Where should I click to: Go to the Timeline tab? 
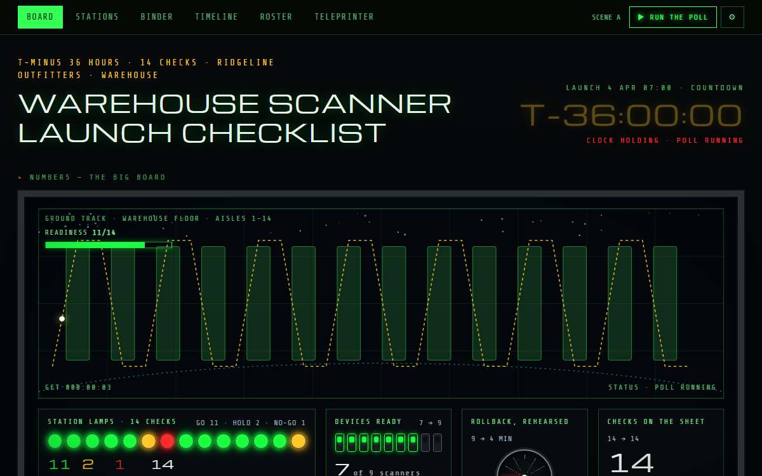(x=217, y=17)
